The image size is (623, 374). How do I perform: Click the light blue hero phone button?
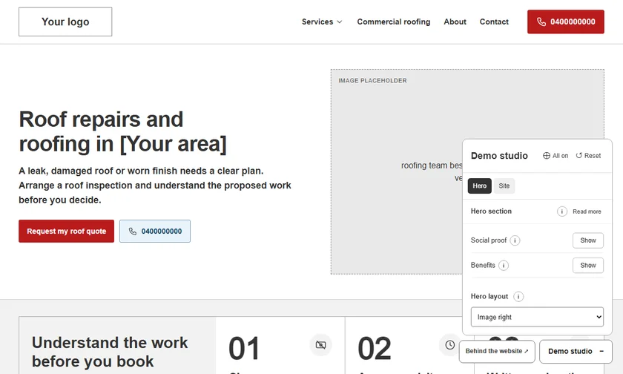155,231
